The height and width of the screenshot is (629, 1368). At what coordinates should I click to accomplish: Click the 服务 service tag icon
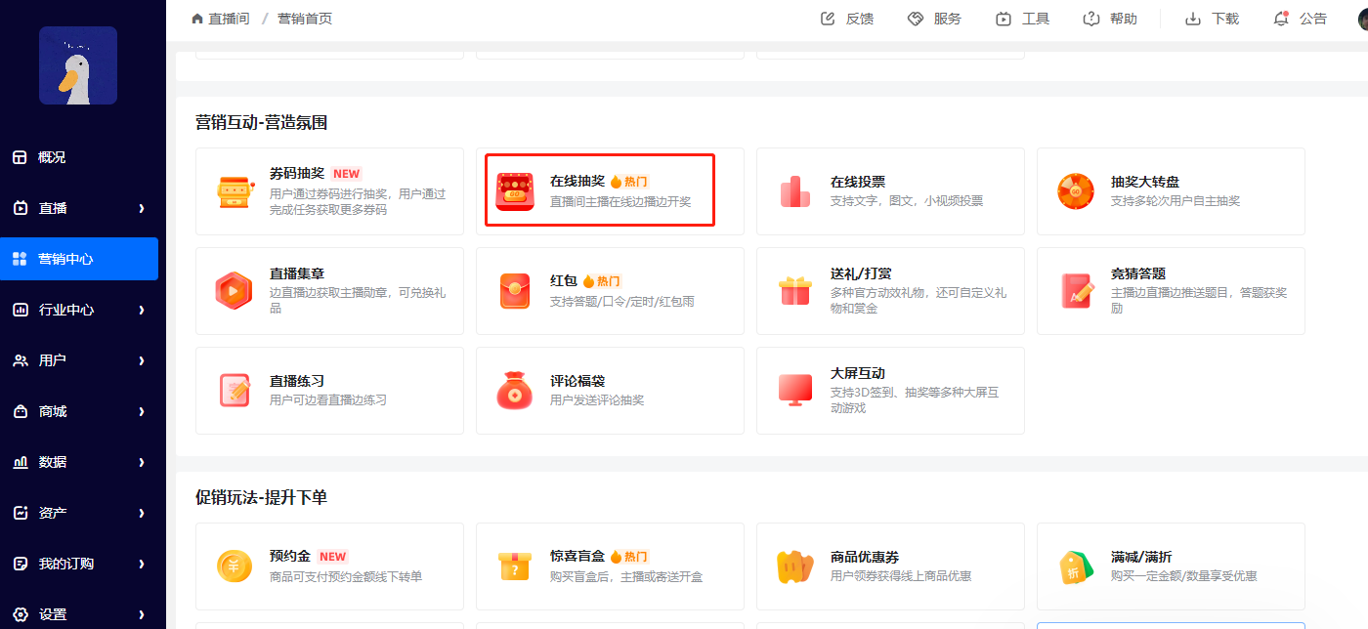coord(916,19)
